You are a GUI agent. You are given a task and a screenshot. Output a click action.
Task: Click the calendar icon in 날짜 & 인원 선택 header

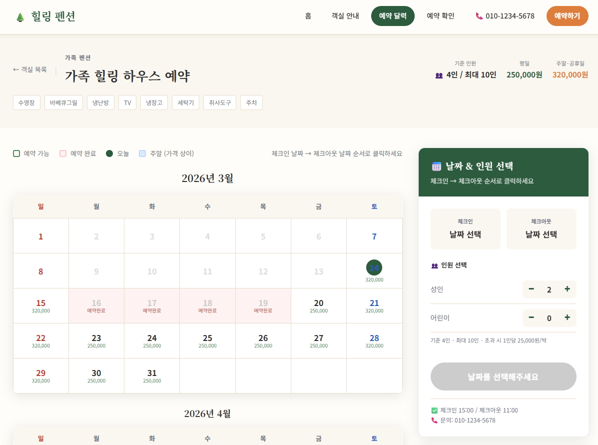(x=437, y=167)
